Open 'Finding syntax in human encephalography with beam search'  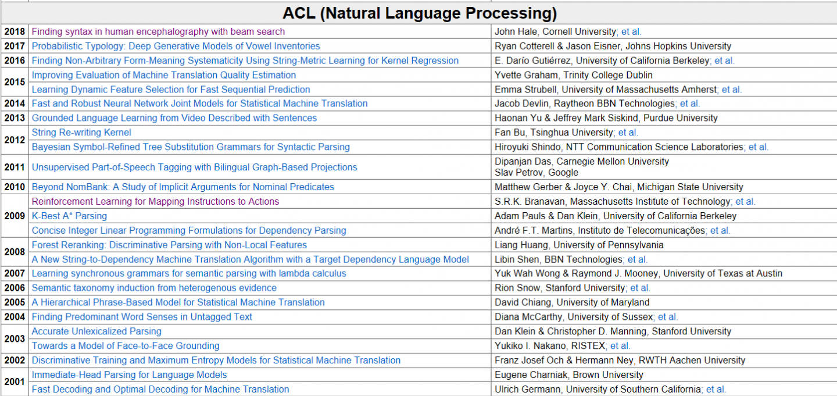158,31
